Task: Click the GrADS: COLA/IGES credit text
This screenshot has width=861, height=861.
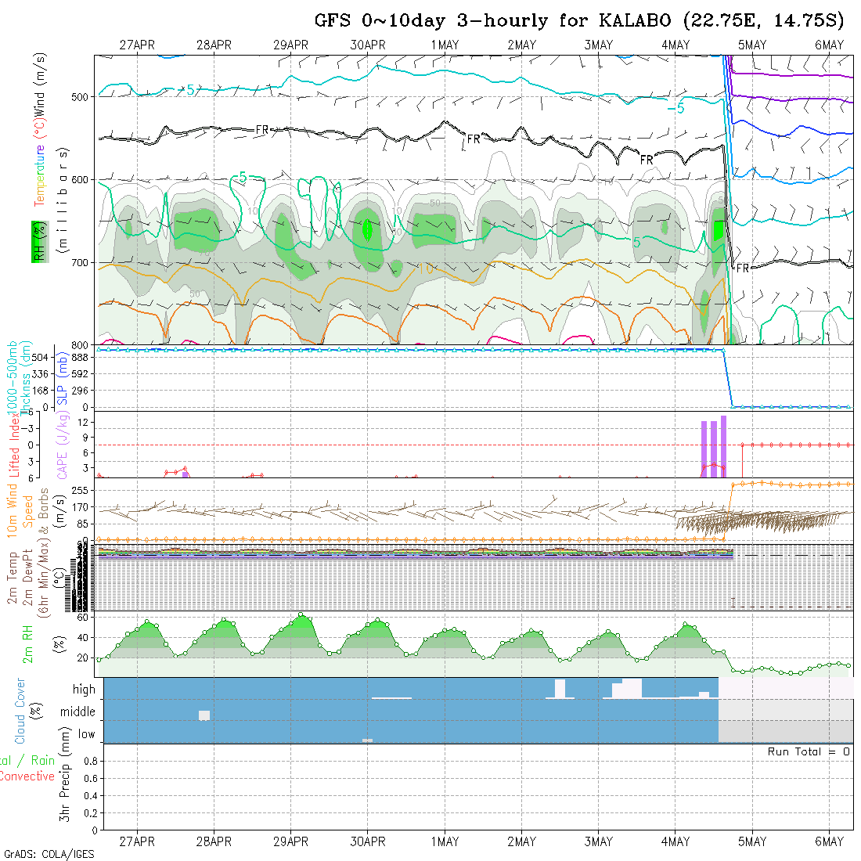Action: pos(49,854)
